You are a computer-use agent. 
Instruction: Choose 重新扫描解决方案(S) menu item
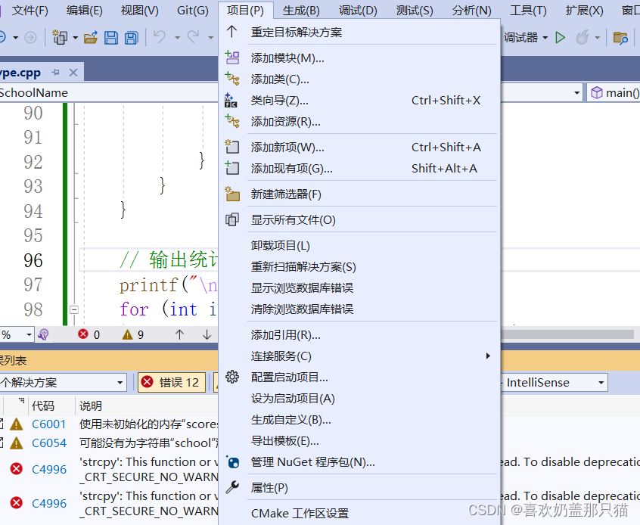[x=359, y=266]
